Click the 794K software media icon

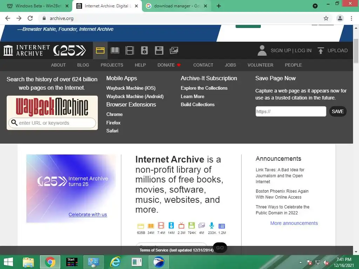191,226
